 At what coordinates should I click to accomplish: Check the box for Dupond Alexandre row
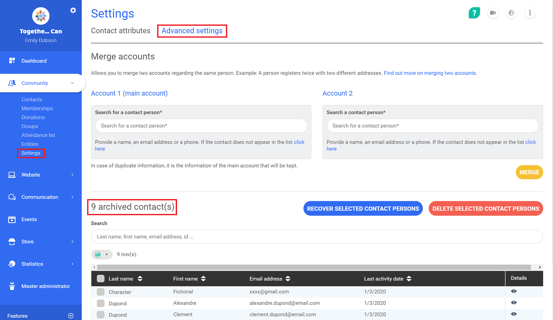pos(100,303)
